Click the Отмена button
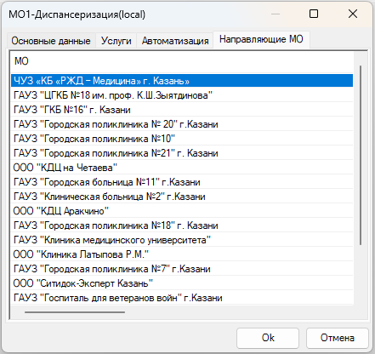This screenshot has width=375, height=354. pyautogui.click(x=338, y=338)
